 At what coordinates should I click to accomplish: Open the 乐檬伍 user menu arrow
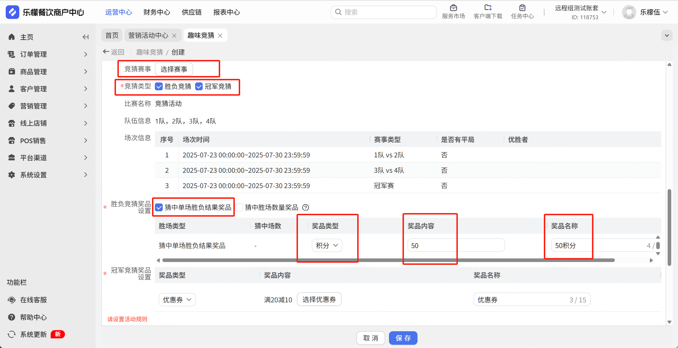pyautogui.click(x=665, y=12)
